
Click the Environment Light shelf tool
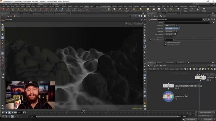147,10
